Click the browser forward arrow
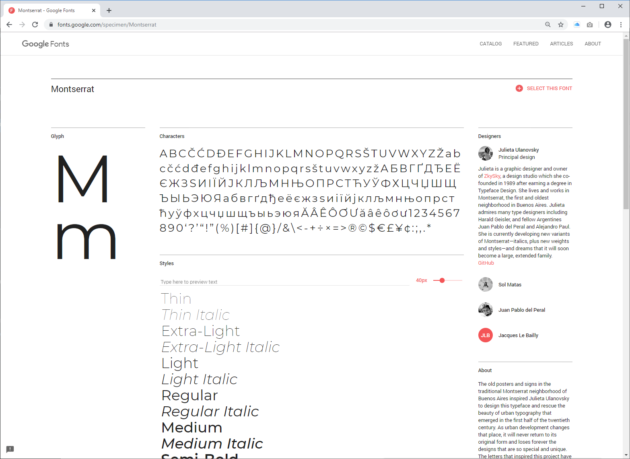This screenshot has height=459, width=630. click(x=22, y=25)
